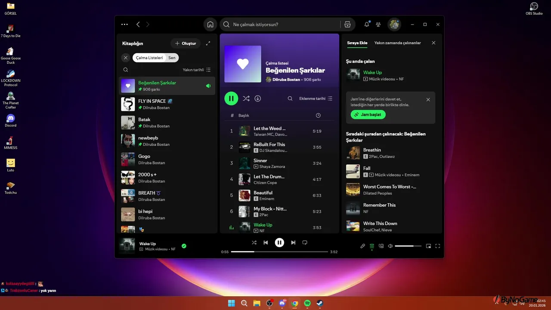Search within the playlist
551x310 pixels.
(290, 99)
